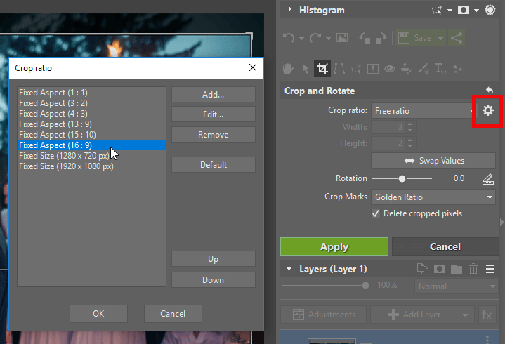Click the reset arrow in Crop and Rotate header
The height and width of the screenshot is (344, 505).
[490, 91]
